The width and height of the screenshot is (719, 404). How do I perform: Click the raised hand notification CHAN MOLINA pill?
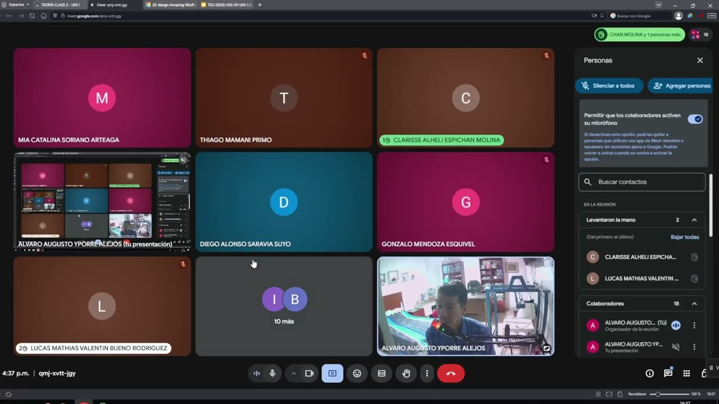(x=640, y=35)
